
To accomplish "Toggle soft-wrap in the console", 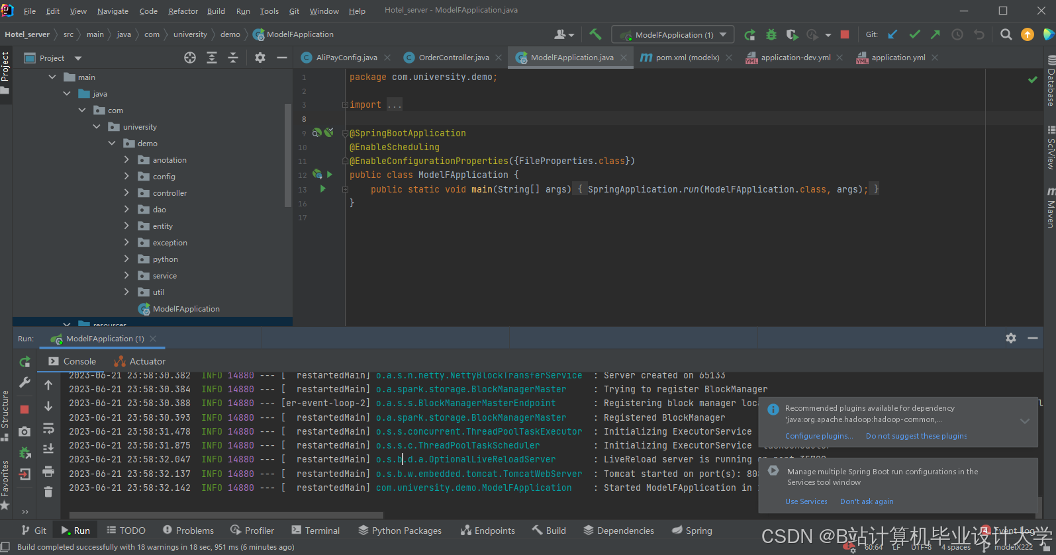I will pyautogui.click(x=48, y=429).
